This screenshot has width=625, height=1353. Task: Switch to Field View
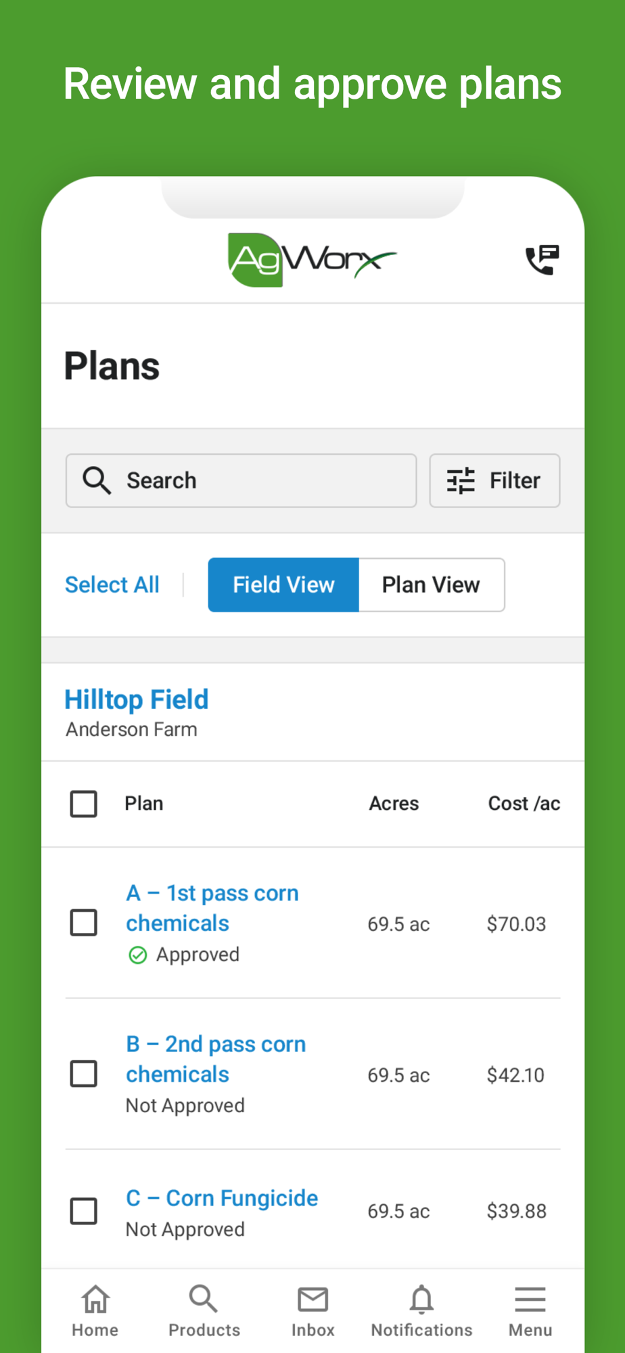[x=283, y=584]
